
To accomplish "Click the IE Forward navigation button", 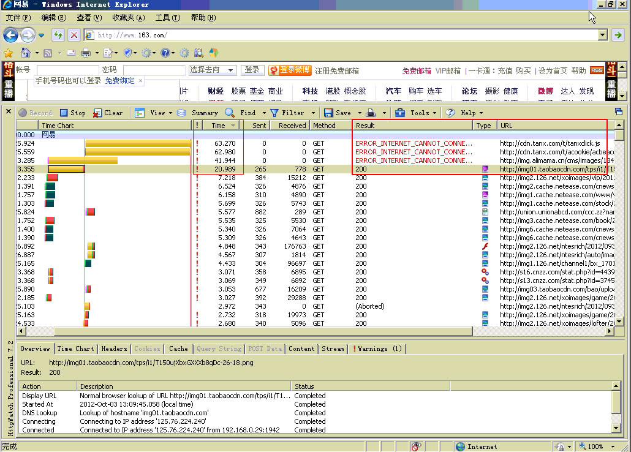I will (x=28, y=36).
